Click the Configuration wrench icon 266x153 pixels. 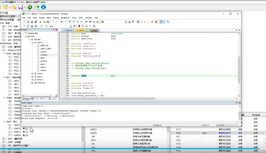click(x=168, y=22)
